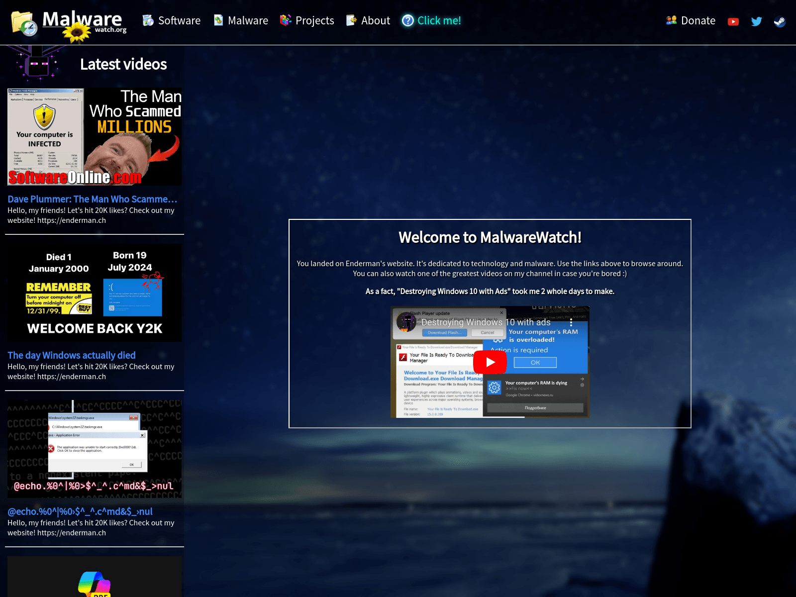Click the Projects nav icon
This screenshot has width=796, height=597.
pyautogui.click(x=286, y=20)
